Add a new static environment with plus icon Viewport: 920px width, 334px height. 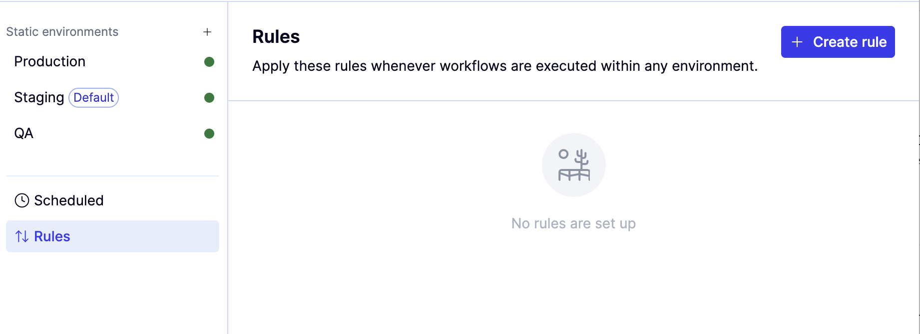pyautogui.click(x=207, y=32)
